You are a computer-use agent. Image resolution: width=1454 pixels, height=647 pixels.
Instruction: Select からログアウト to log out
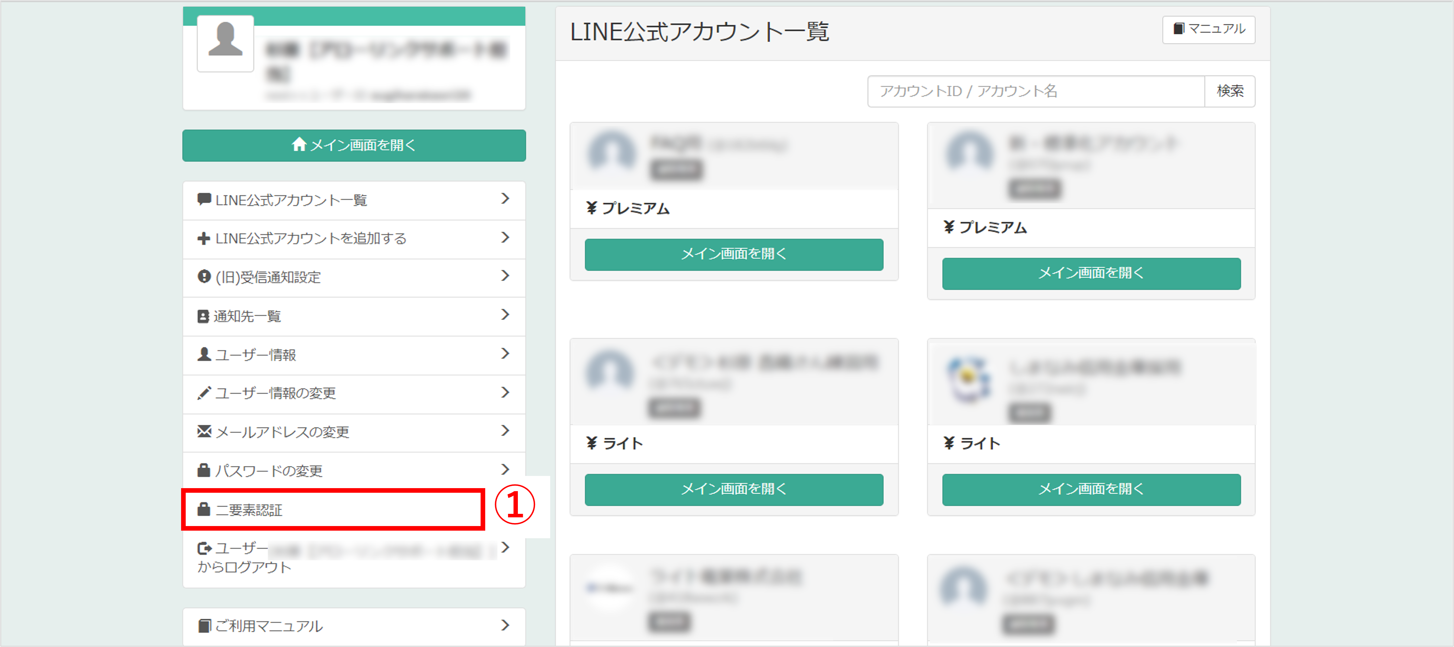point(244,567)
